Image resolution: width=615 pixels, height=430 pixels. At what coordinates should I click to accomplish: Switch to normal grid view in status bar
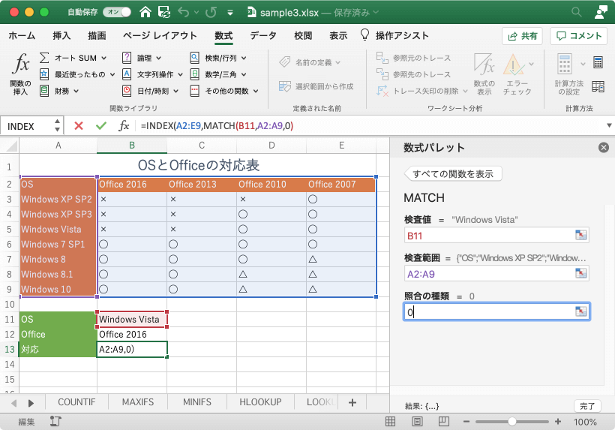(390, 422)
